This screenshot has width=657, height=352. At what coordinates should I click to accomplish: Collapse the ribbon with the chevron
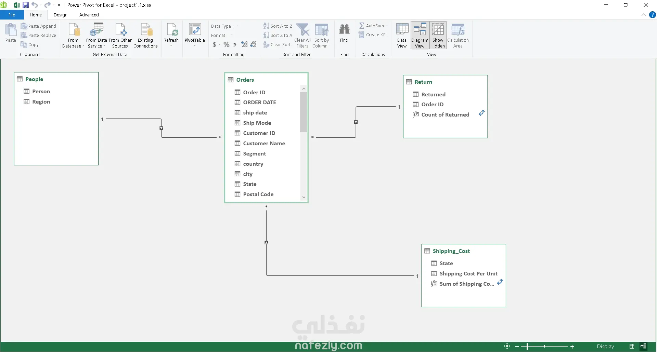pyautogui.click(x=643, y=15)
